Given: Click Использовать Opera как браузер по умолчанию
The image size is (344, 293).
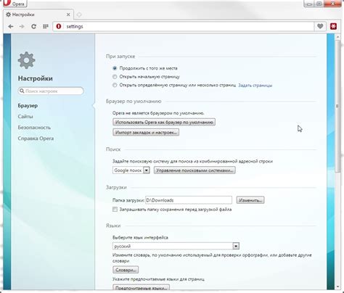Looking at the screenshot, I should pos(164,122).
